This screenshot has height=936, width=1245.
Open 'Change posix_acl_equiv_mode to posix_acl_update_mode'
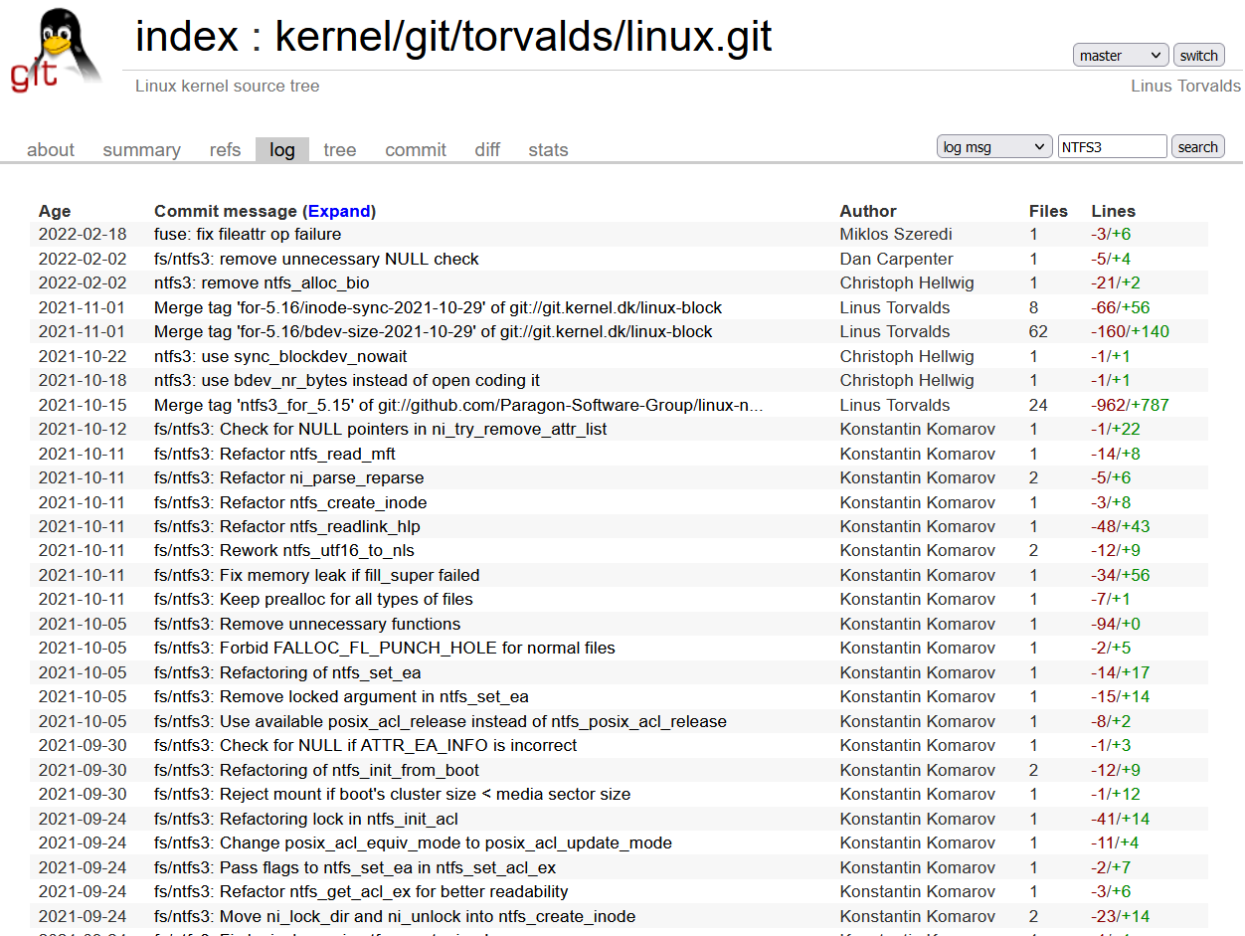413,843
